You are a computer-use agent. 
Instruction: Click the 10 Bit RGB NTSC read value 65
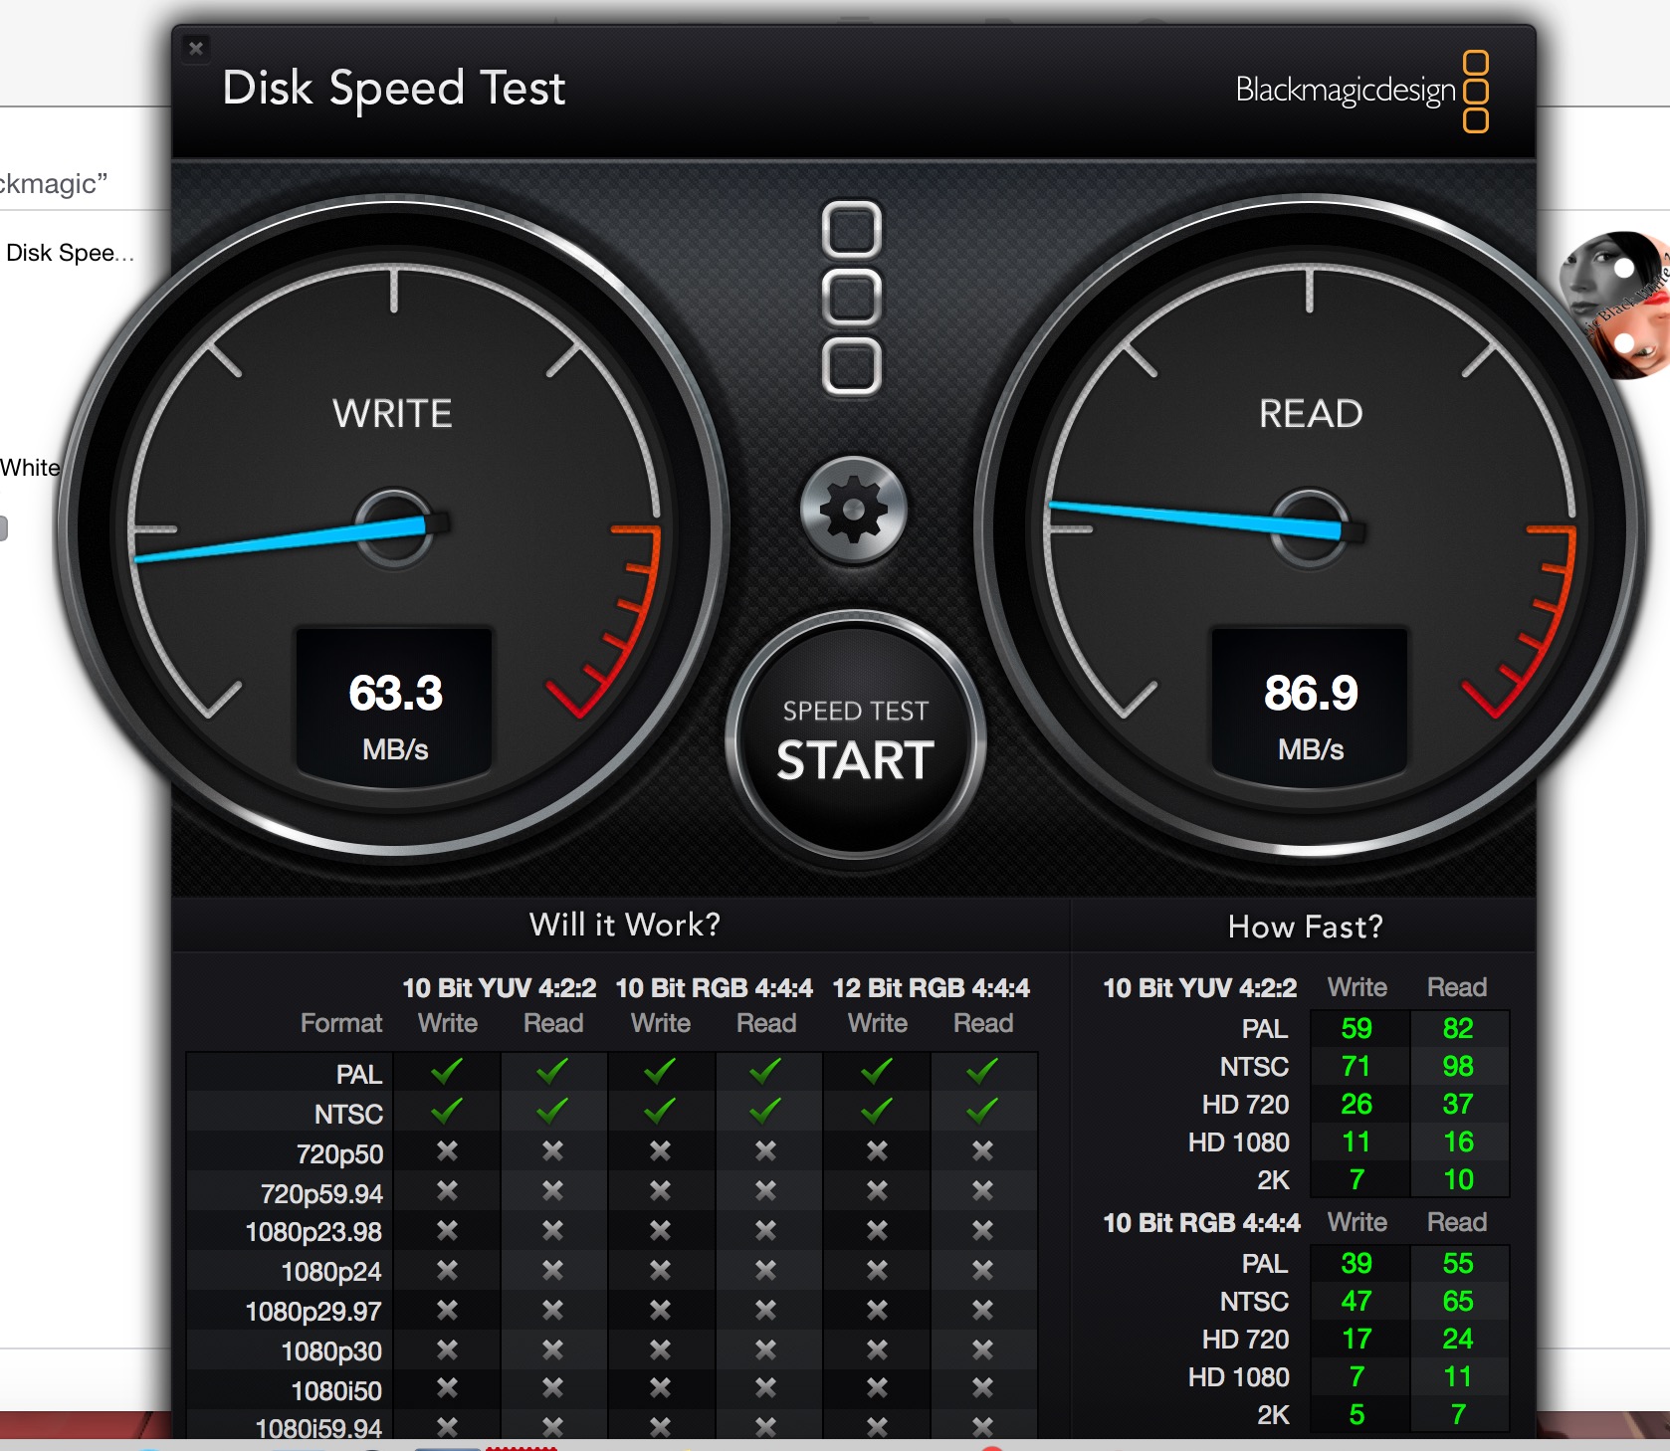coord(1458,1301)
